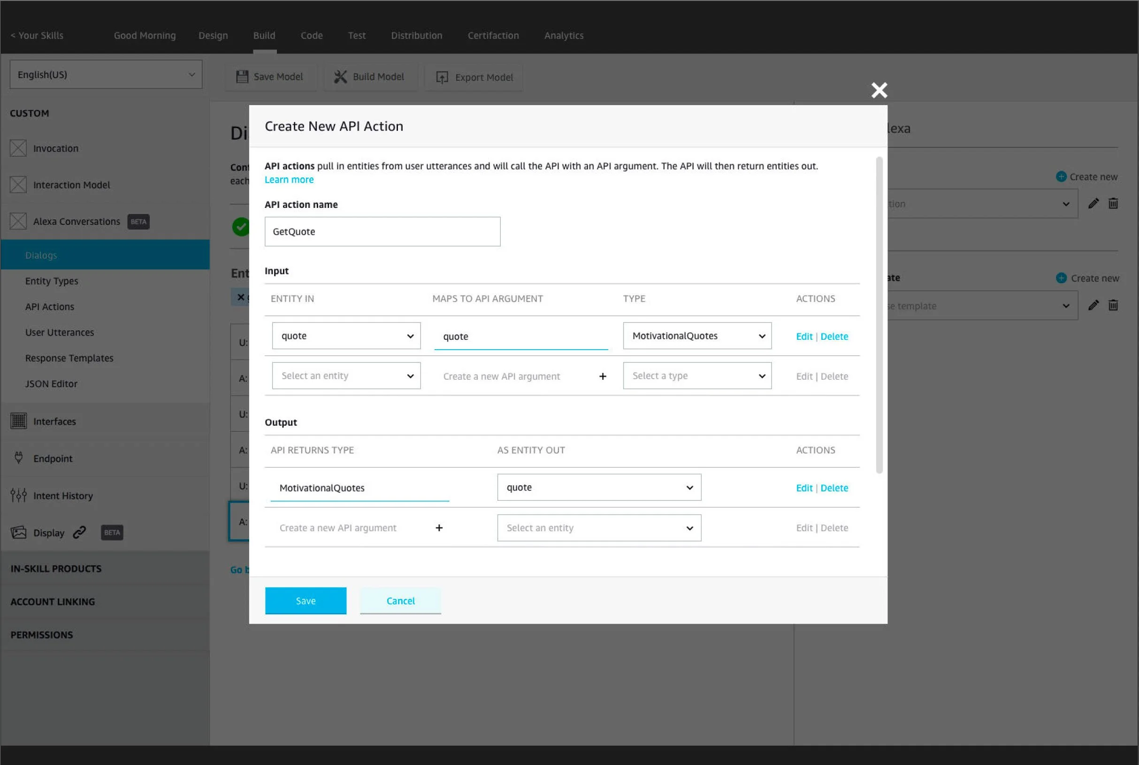Viewport: 1139px width, 765px height.
Task: Switch to the Test tab
Action: pos(357,36)
